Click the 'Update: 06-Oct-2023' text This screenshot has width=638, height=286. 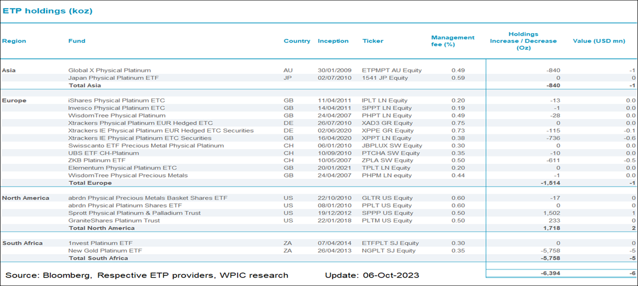point(372,275)
